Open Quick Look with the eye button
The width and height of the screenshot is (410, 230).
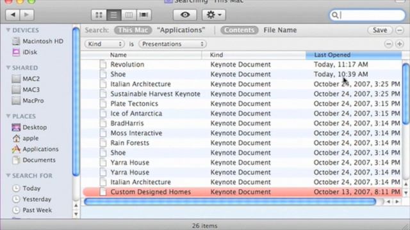(x=185, y=15)
